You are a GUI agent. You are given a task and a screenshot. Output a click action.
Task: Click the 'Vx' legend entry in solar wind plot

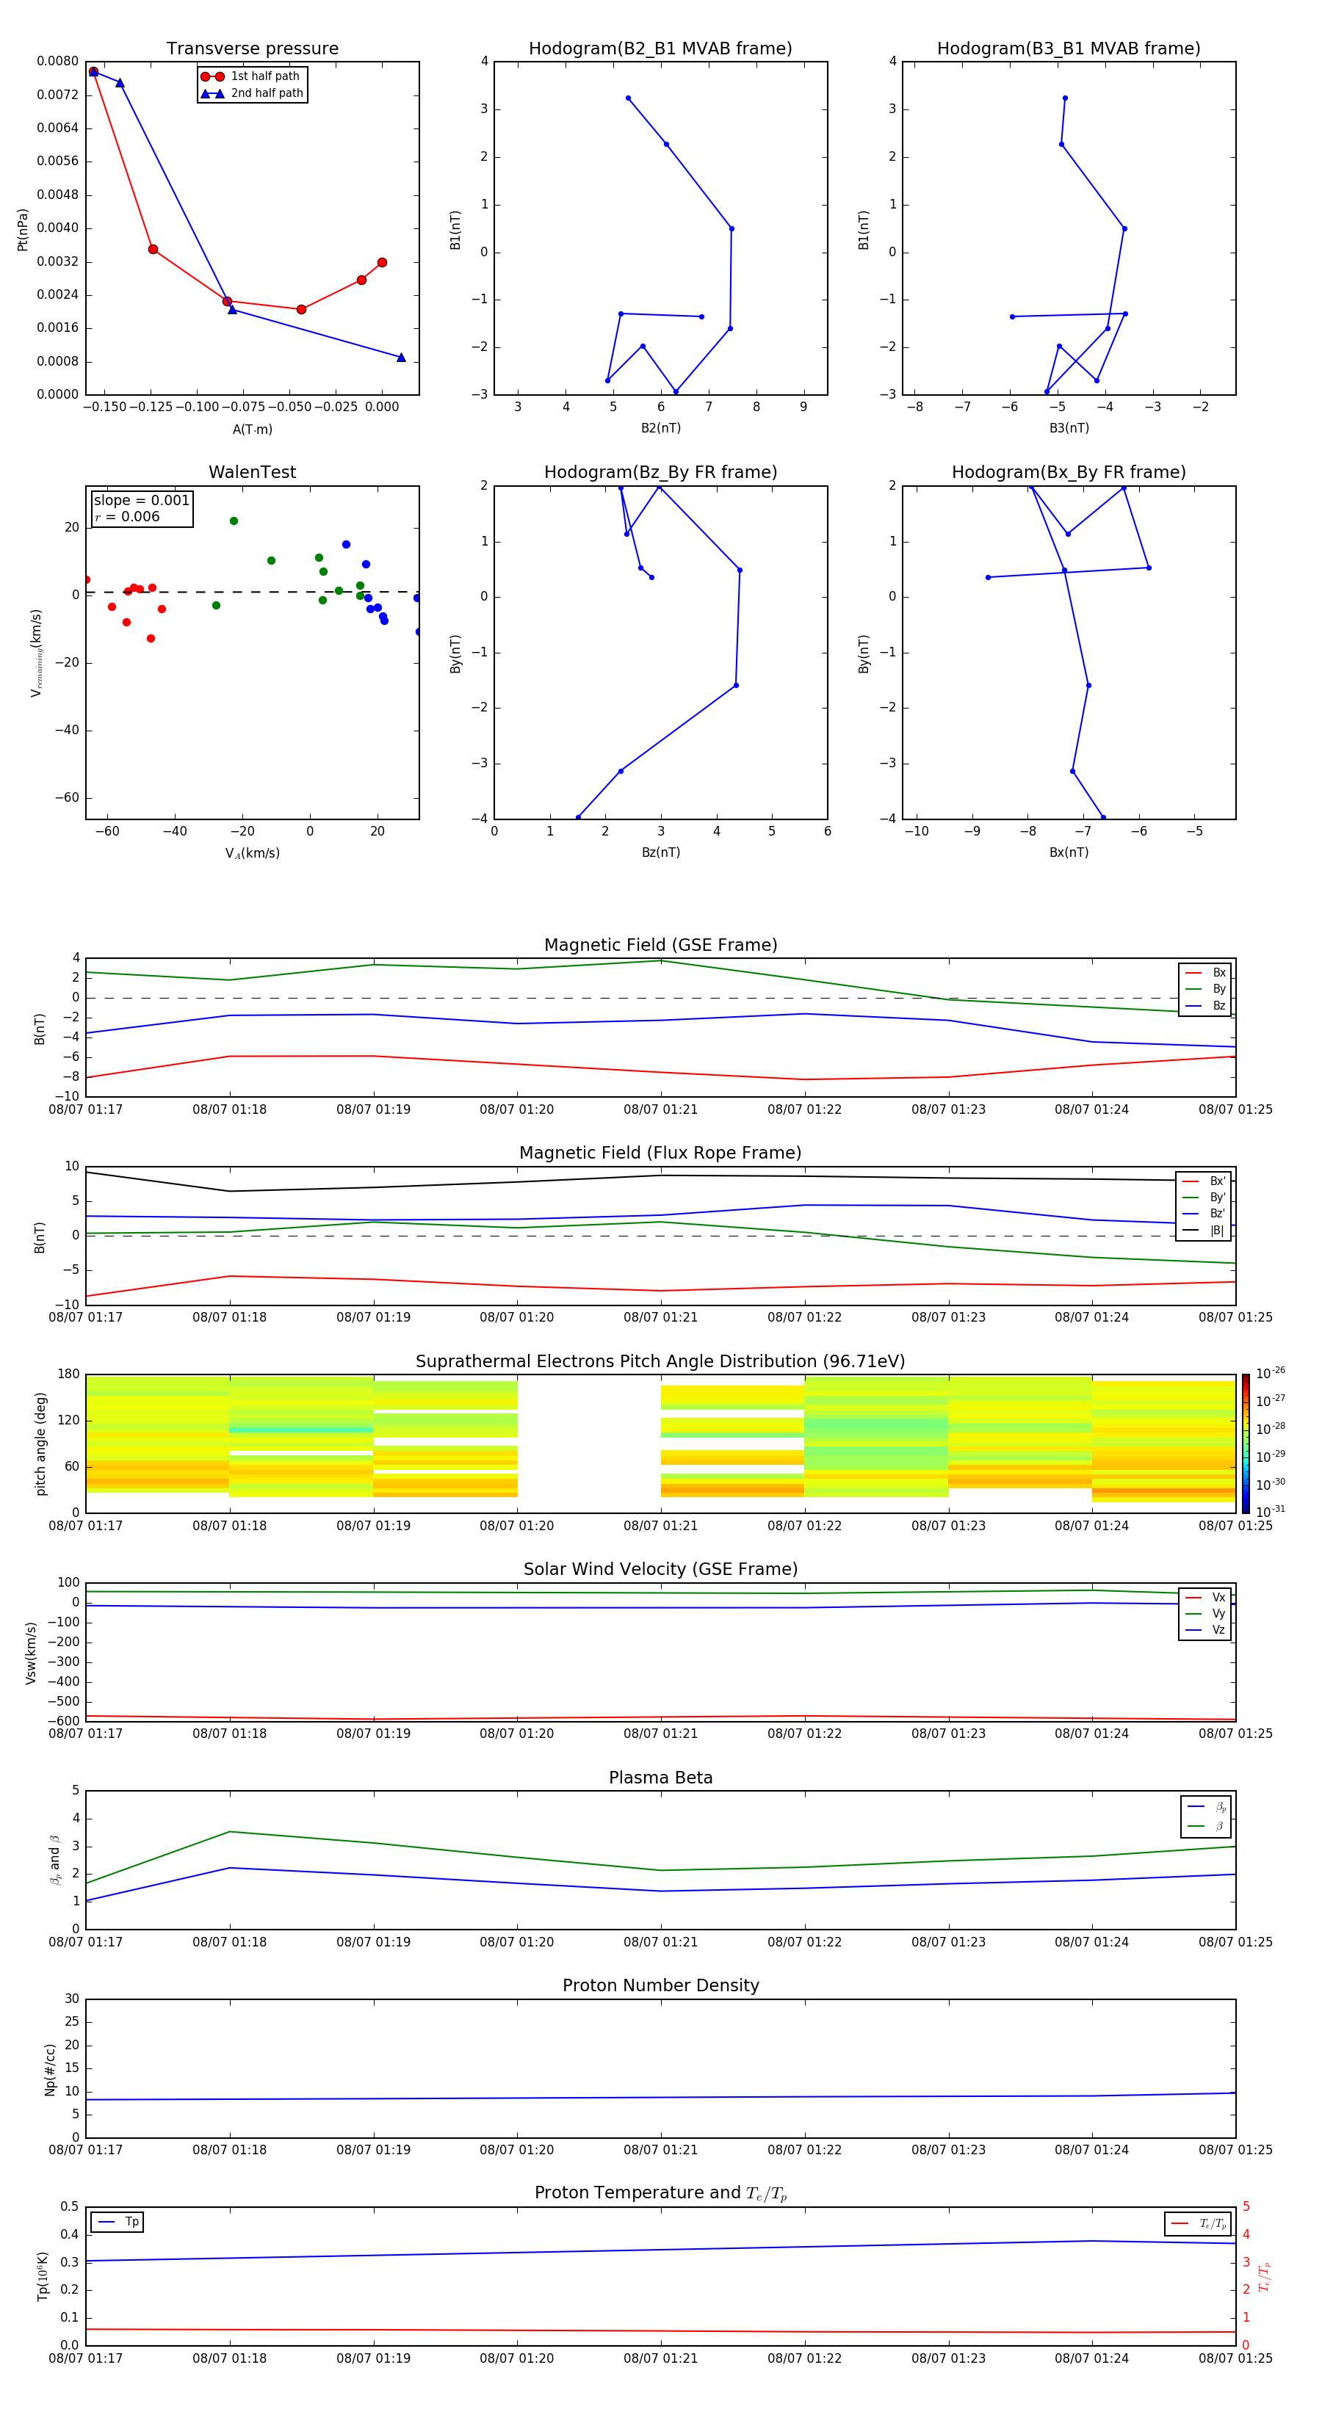pos(1205,1597)
